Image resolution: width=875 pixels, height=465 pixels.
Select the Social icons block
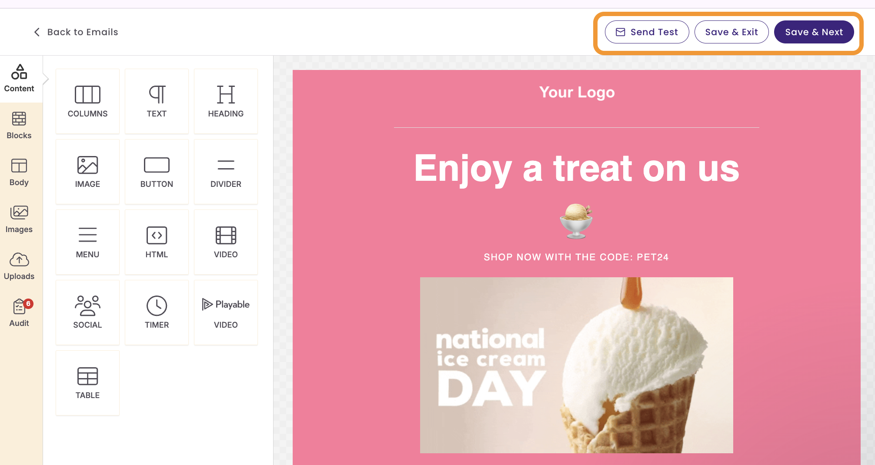tap(87, 312)
